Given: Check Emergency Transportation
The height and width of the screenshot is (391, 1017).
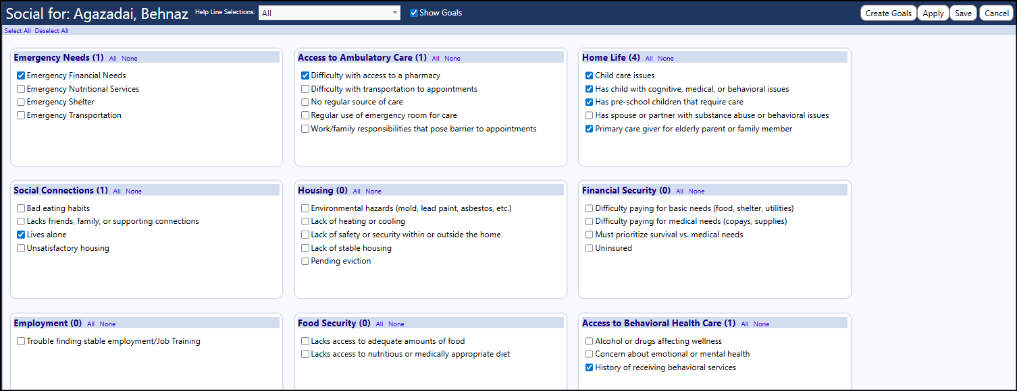Looking at the screenshot, I should pyautogui.click(x=21, y=115).
